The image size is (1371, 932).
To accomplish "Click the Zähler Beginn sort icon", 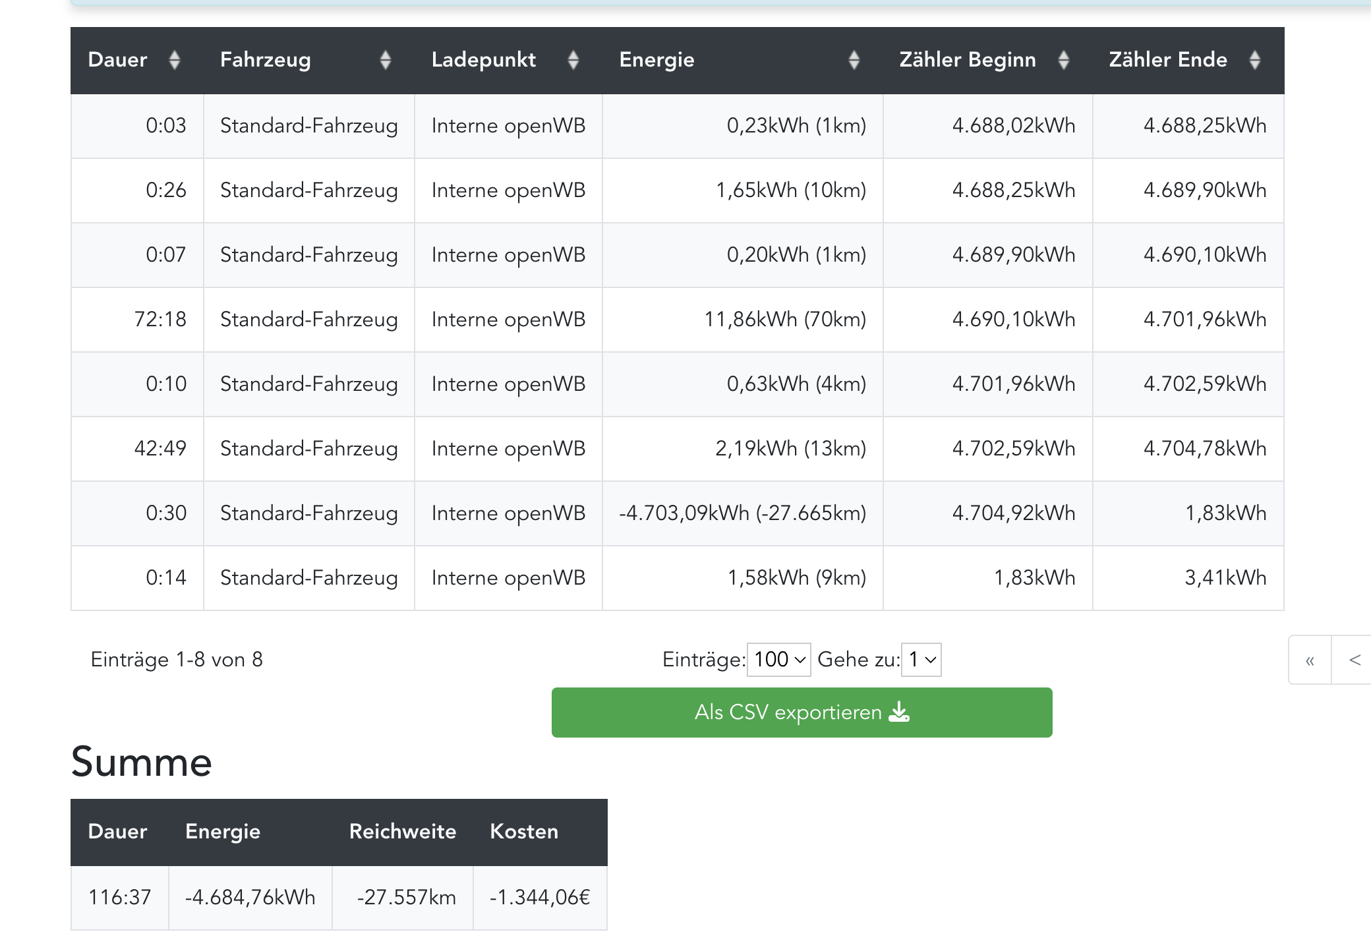I will 1063,60.
